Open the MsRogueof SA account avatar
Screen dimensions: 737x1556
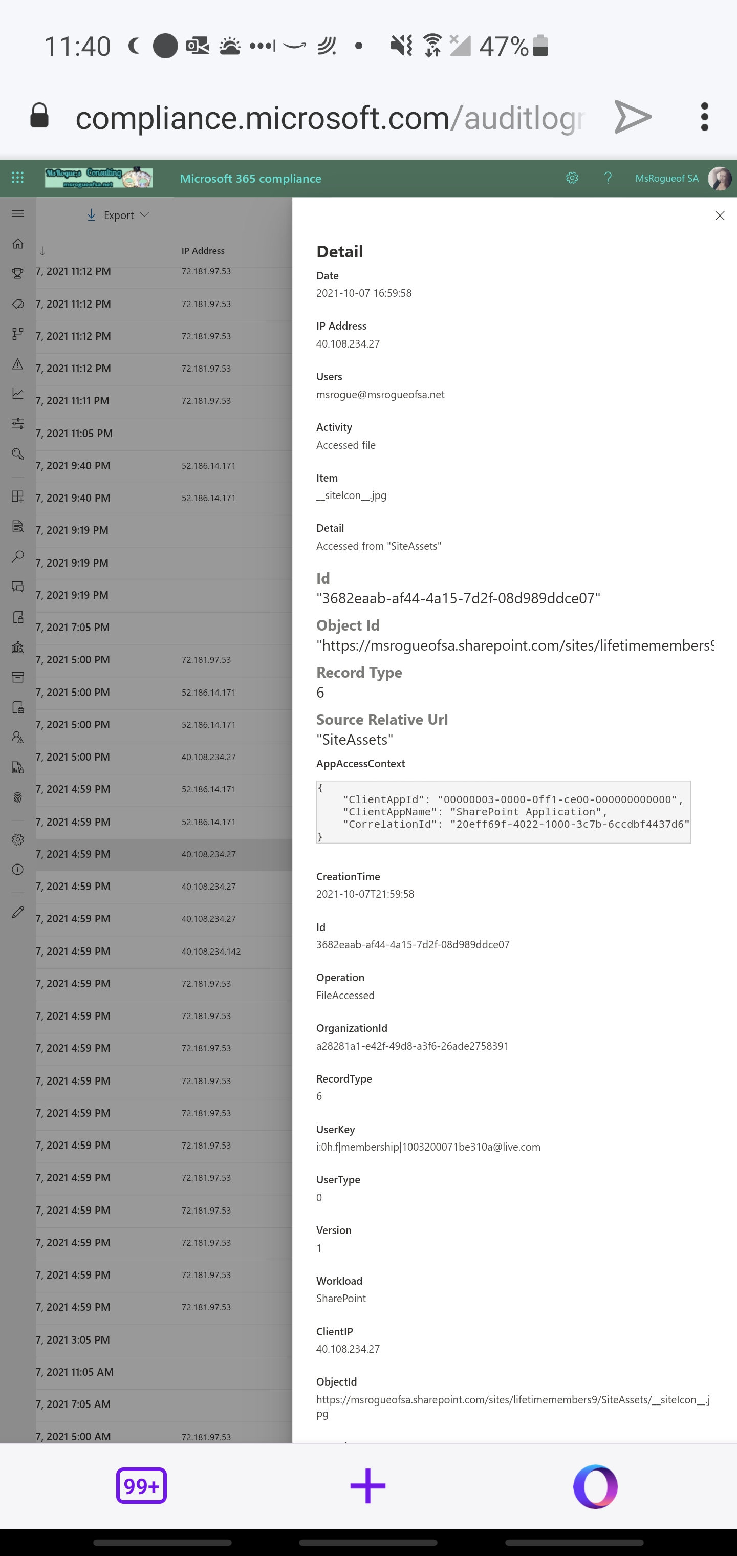coord(719,178)
